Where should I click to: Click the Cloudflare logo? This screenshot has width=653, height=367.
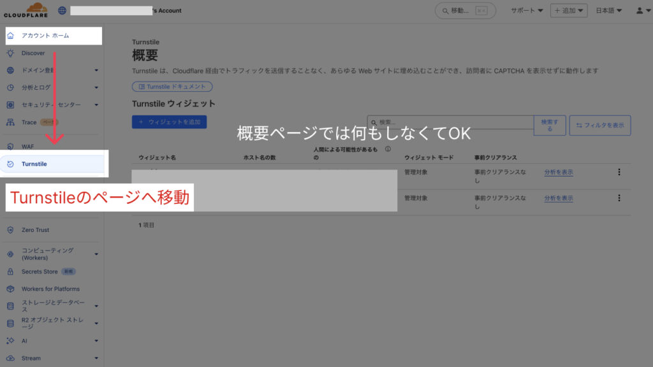pos(26,10)
